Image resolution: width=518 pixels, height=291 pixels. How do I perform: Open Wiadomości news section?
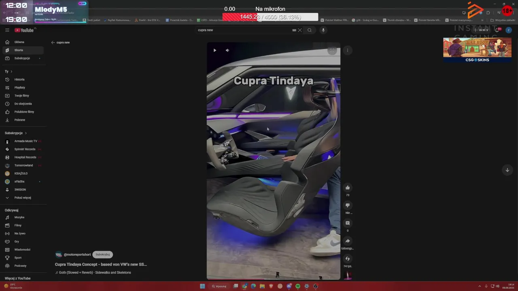coord(23,250)
